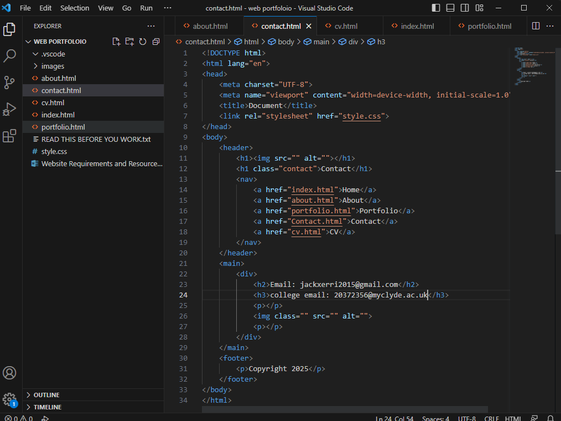Screen dimensions: 561x421
Task: Open the Selection menu
Action: click(75, 8)
